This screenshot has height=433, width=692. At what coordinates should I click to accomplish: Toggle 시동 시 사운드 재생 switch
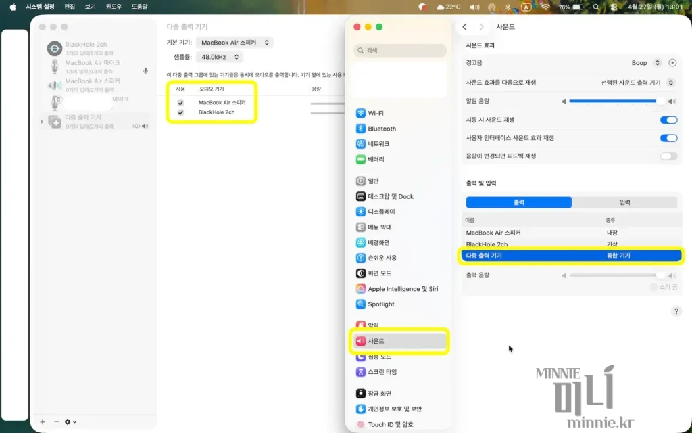pyautogui.click(x=668, y=120)
